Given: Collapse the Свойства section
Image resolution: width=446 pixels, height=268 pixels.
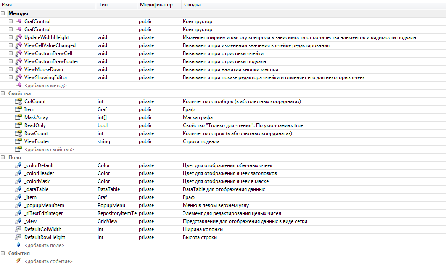Looking at the screenshot, I should coord(3,93).
